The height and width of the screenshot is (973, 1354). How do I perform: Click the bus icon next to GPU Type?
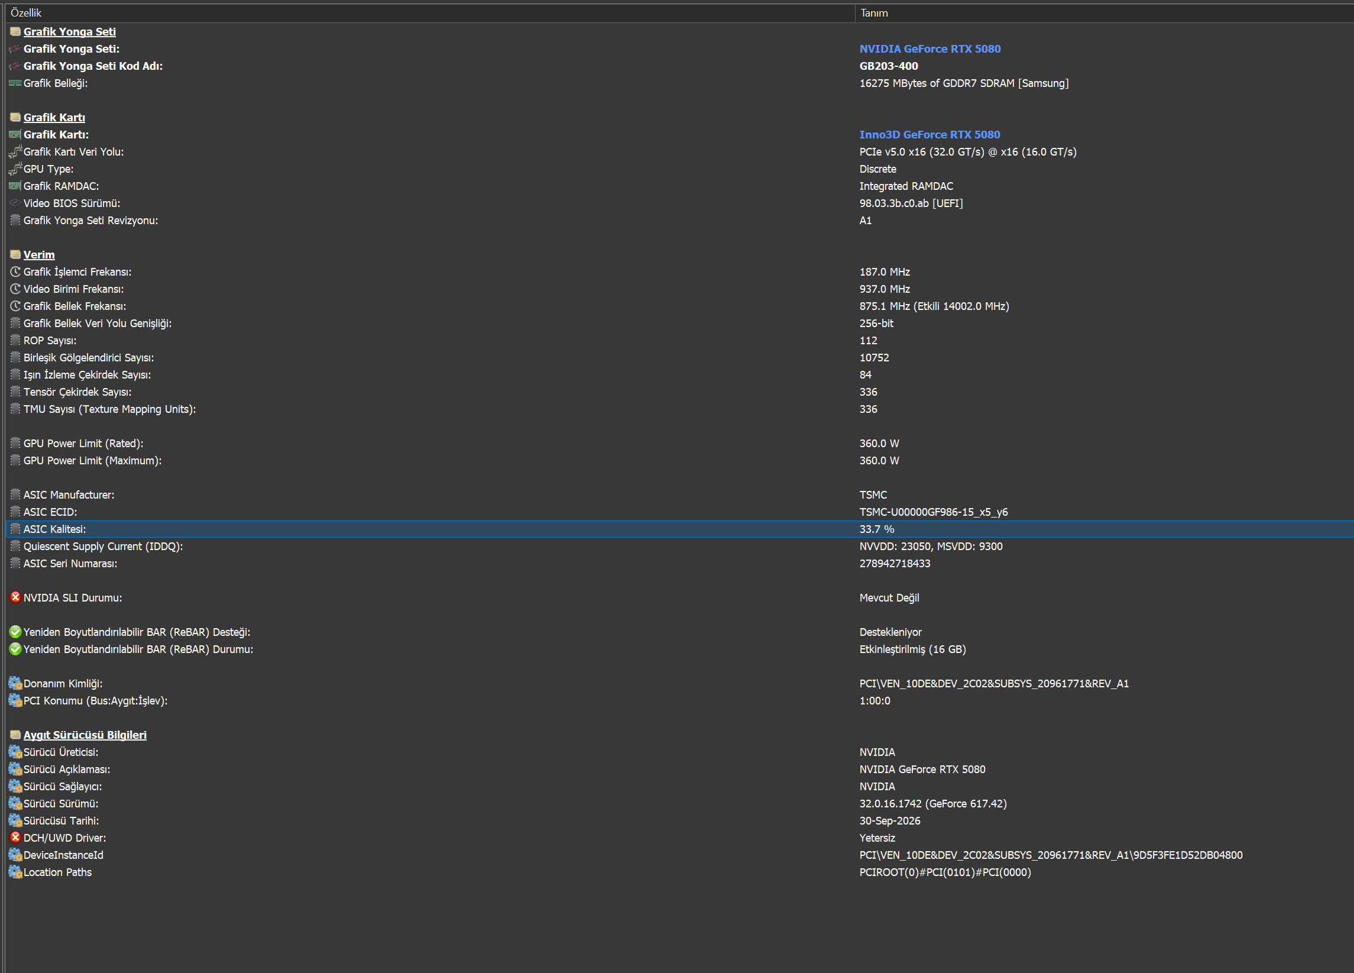click(15, 169)
